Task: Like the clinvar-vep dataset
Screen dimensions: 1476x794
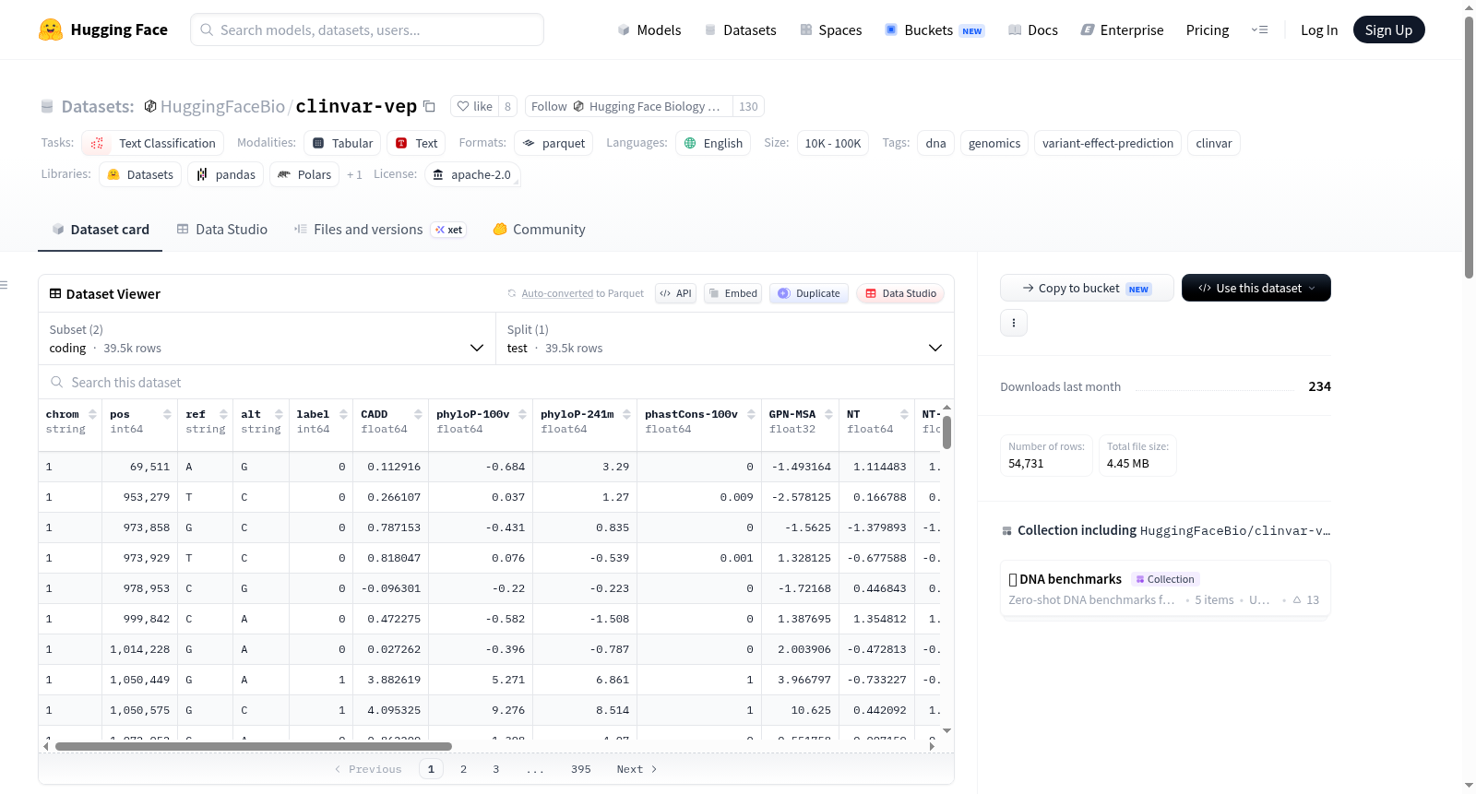Action: coord(474,106)
